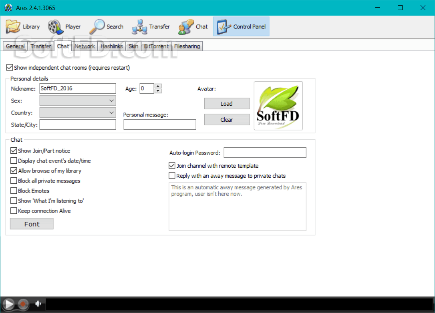Click the stop button in player bar
The width and height of the screenshot is (435, 313).
23,304
